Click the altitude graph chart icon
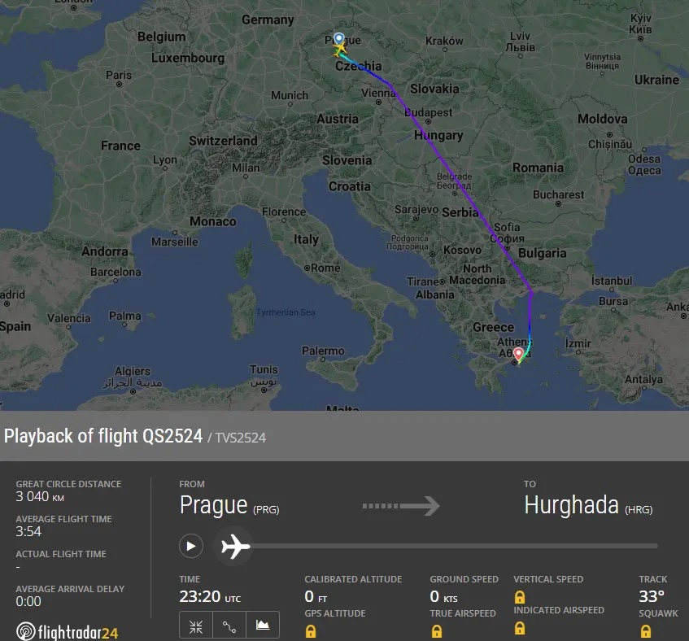This screenshot has width=689, height=641. (x=263, y=626)
